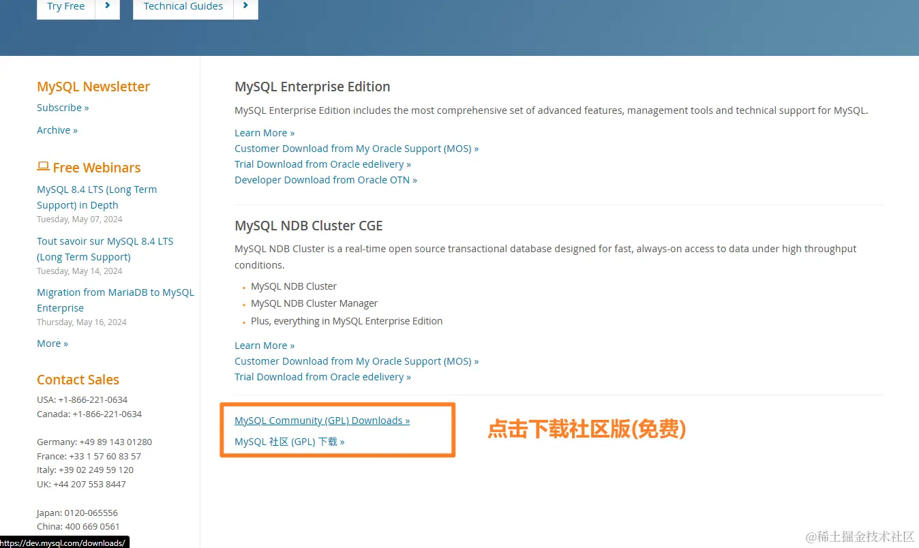Select the NDB Cluster real-time database description

coord(545,257)
